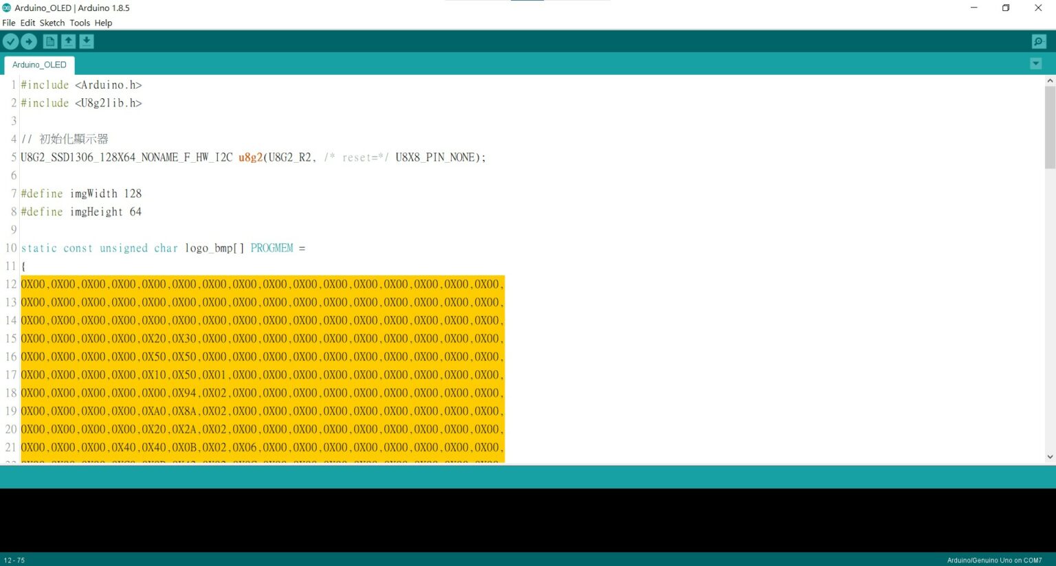The height and width of the screenshot is (566, 1056).
Task: Click the Upload arrow icon
Action: tap(29, 42)
